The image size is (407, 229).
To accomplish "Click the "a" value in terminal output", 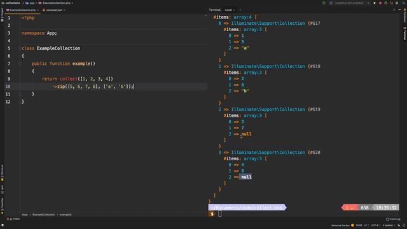I will tap(245, 48).
